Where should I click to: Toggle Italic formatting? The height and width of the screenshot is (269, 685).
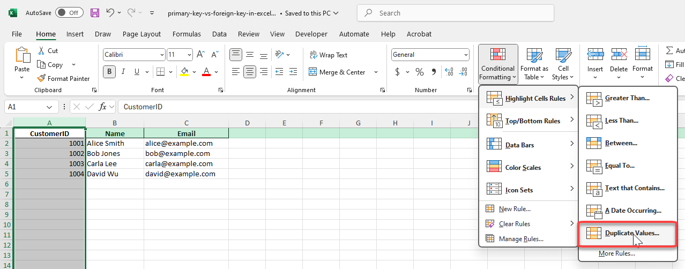point(123,72)
